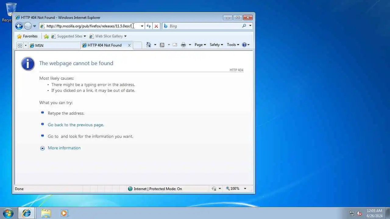The height and width of the screenshot is (219, 390).
Task: Open the Suggested Sites favorites link
Action: click(69, 36)
